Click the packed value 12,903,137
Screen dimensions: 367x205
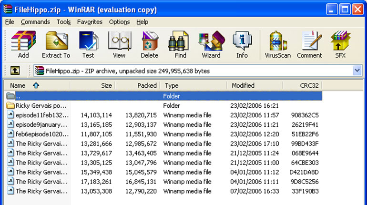tap(141, 124)
